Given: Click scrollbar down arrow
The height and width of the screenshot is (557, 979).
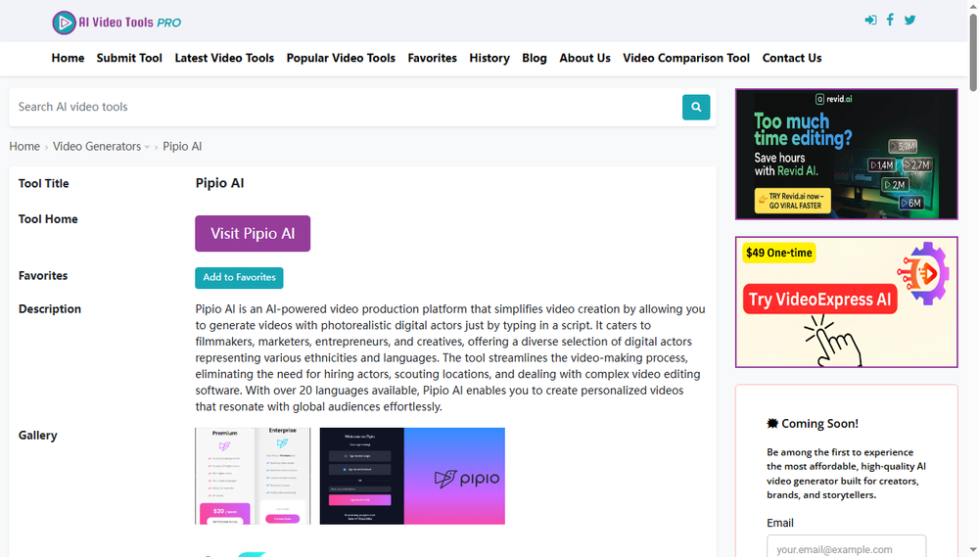Looking at the screenshot, I should click(973, 551).
